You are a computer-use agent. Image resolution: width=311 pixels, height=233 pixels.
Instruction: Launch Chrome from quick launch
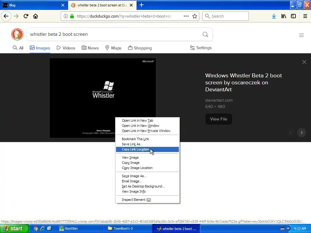36,228
